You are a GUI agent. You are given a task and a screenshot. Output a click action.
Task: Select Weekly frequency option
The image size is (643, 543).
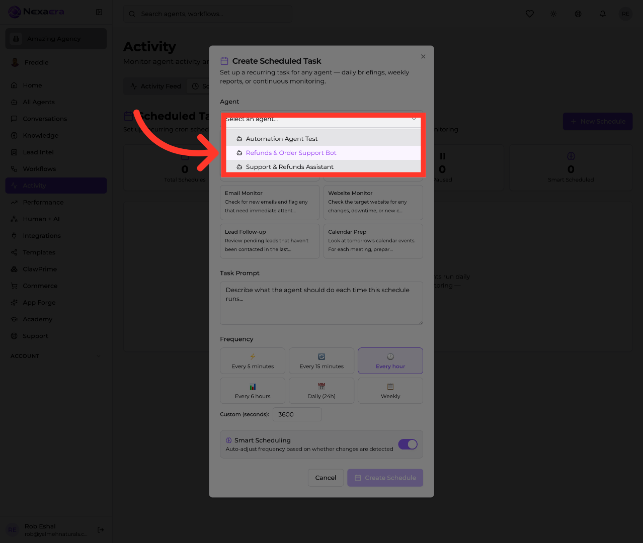390,391
